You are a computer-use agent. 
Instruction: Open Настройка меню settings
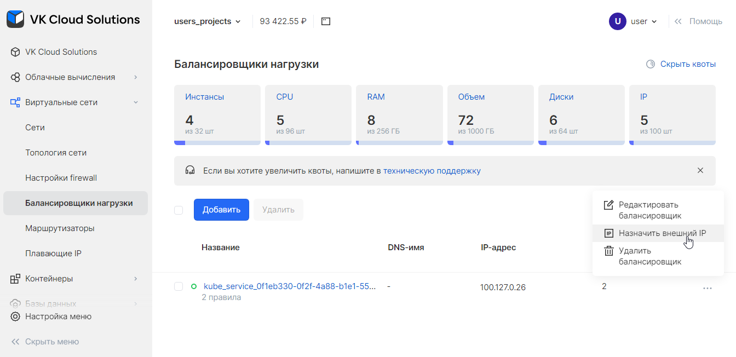(58, 316)
